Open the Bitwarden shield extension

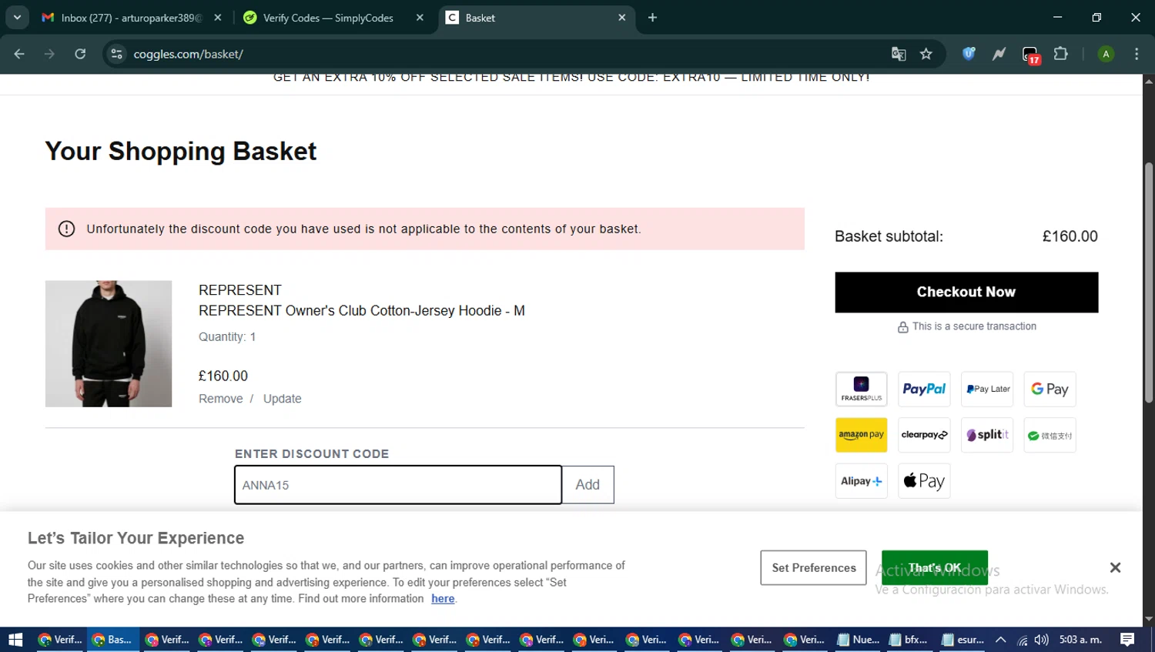click(969, 54)
